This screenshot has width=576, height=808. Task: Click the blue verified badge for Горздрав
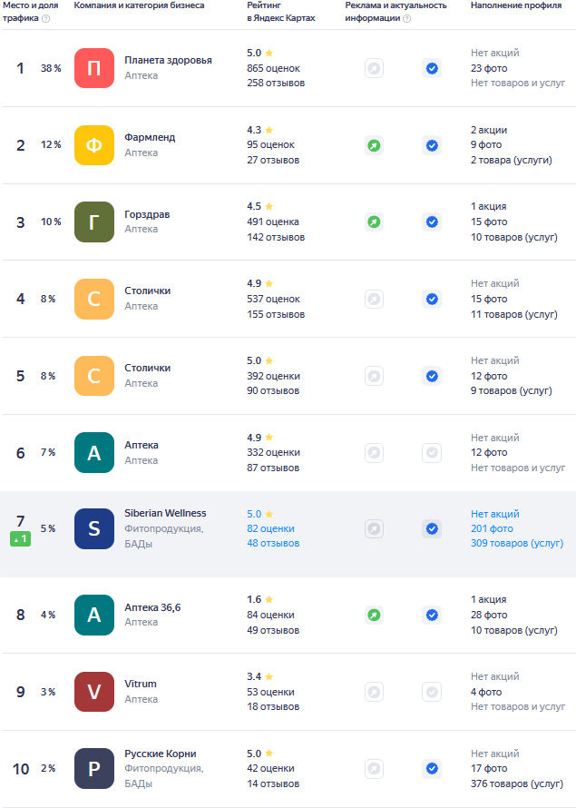click(x=432, y=222)
